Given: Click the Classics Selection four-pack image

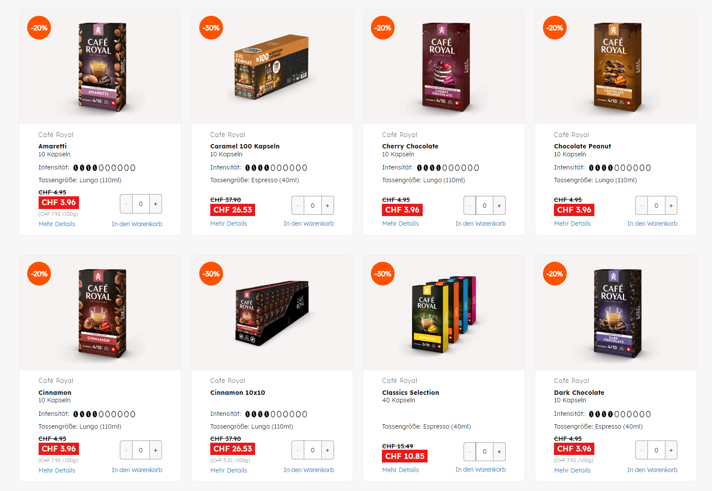Looking at the screenshot, I should [x=444, y=314].
